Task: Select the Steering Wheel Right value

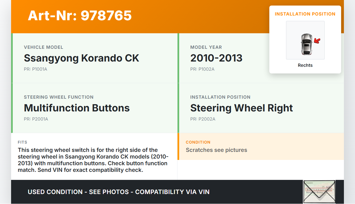Action: [x=242, y=108]
